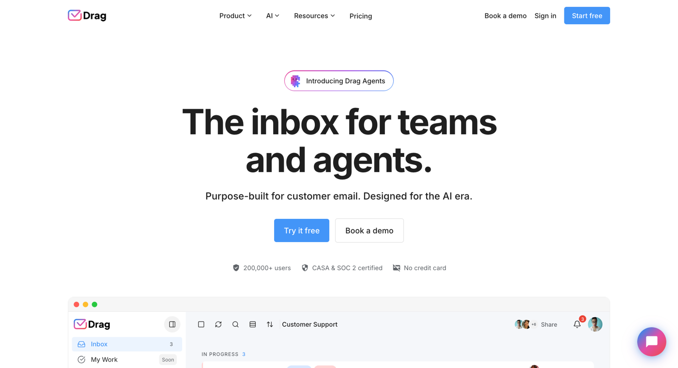
Task: Click the yellow minimize window dot
Action: click(86, 305)
